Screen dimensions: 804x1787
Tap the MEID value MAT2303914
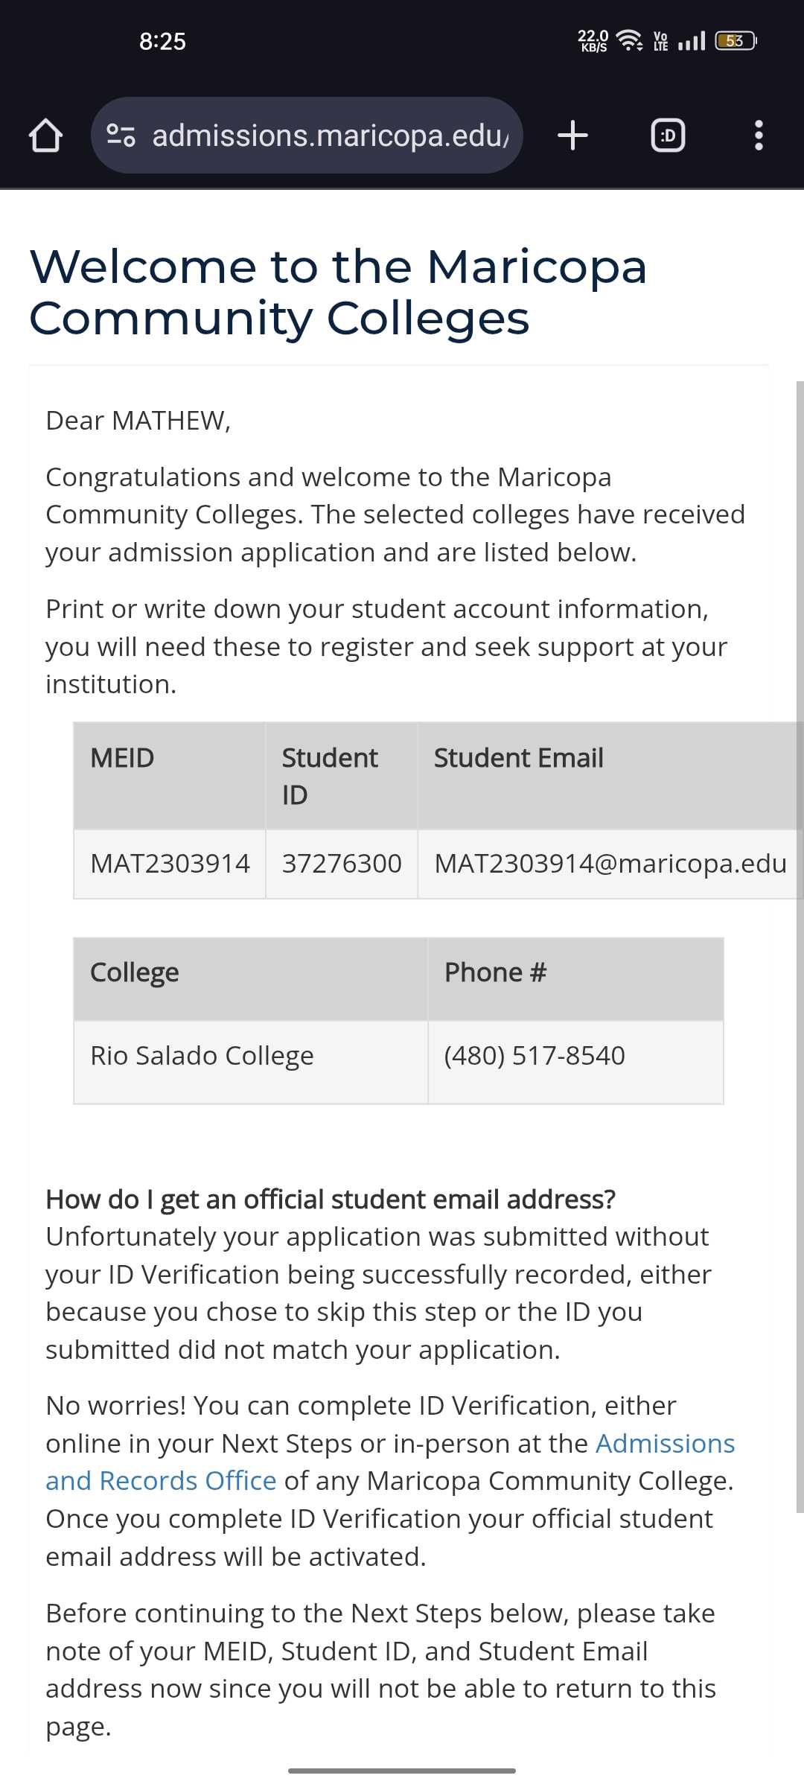click(170, 864)
